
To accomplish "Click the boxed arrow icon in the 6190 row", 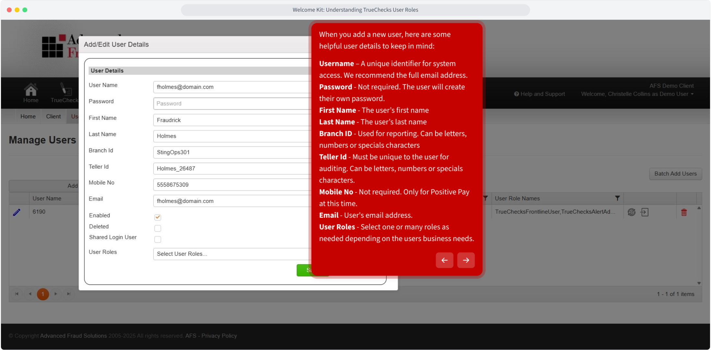I will click(x=645, y=212).
